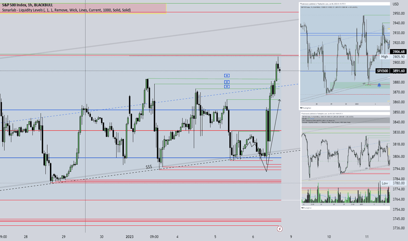The height and width of the screenshot is (241, 408).
Task: Click 3754.00 on the price axis
Action: [x=398, y=209]
